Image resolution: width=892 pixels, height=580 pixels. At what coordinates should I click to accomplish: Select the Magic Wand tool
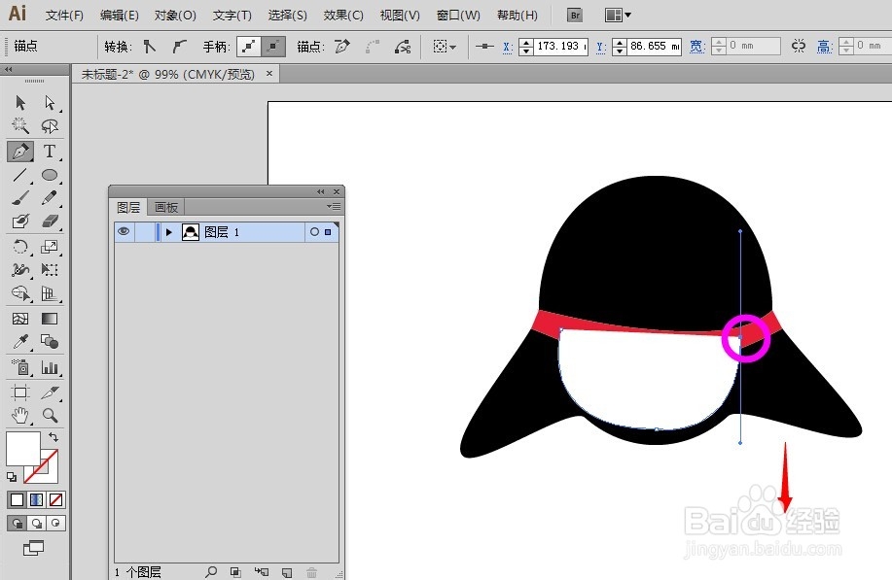pos(20,125)
